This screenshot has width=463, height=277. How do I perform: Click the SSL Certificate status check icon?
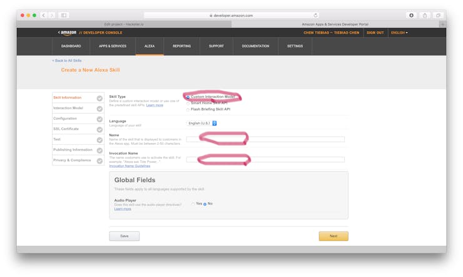(x=99, y=130)
